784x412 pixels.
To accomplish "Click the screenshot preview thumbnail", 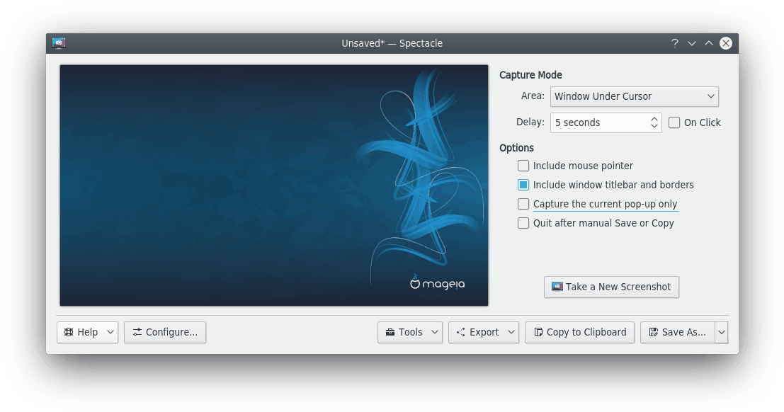I will point(274,185).
